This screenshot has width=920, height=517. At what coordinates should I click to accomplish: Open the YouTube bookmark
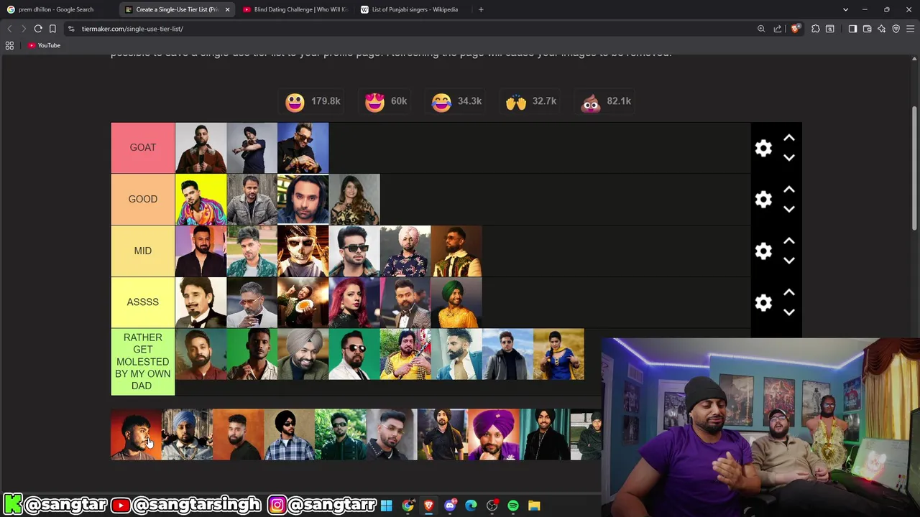(x=44, y=45)
